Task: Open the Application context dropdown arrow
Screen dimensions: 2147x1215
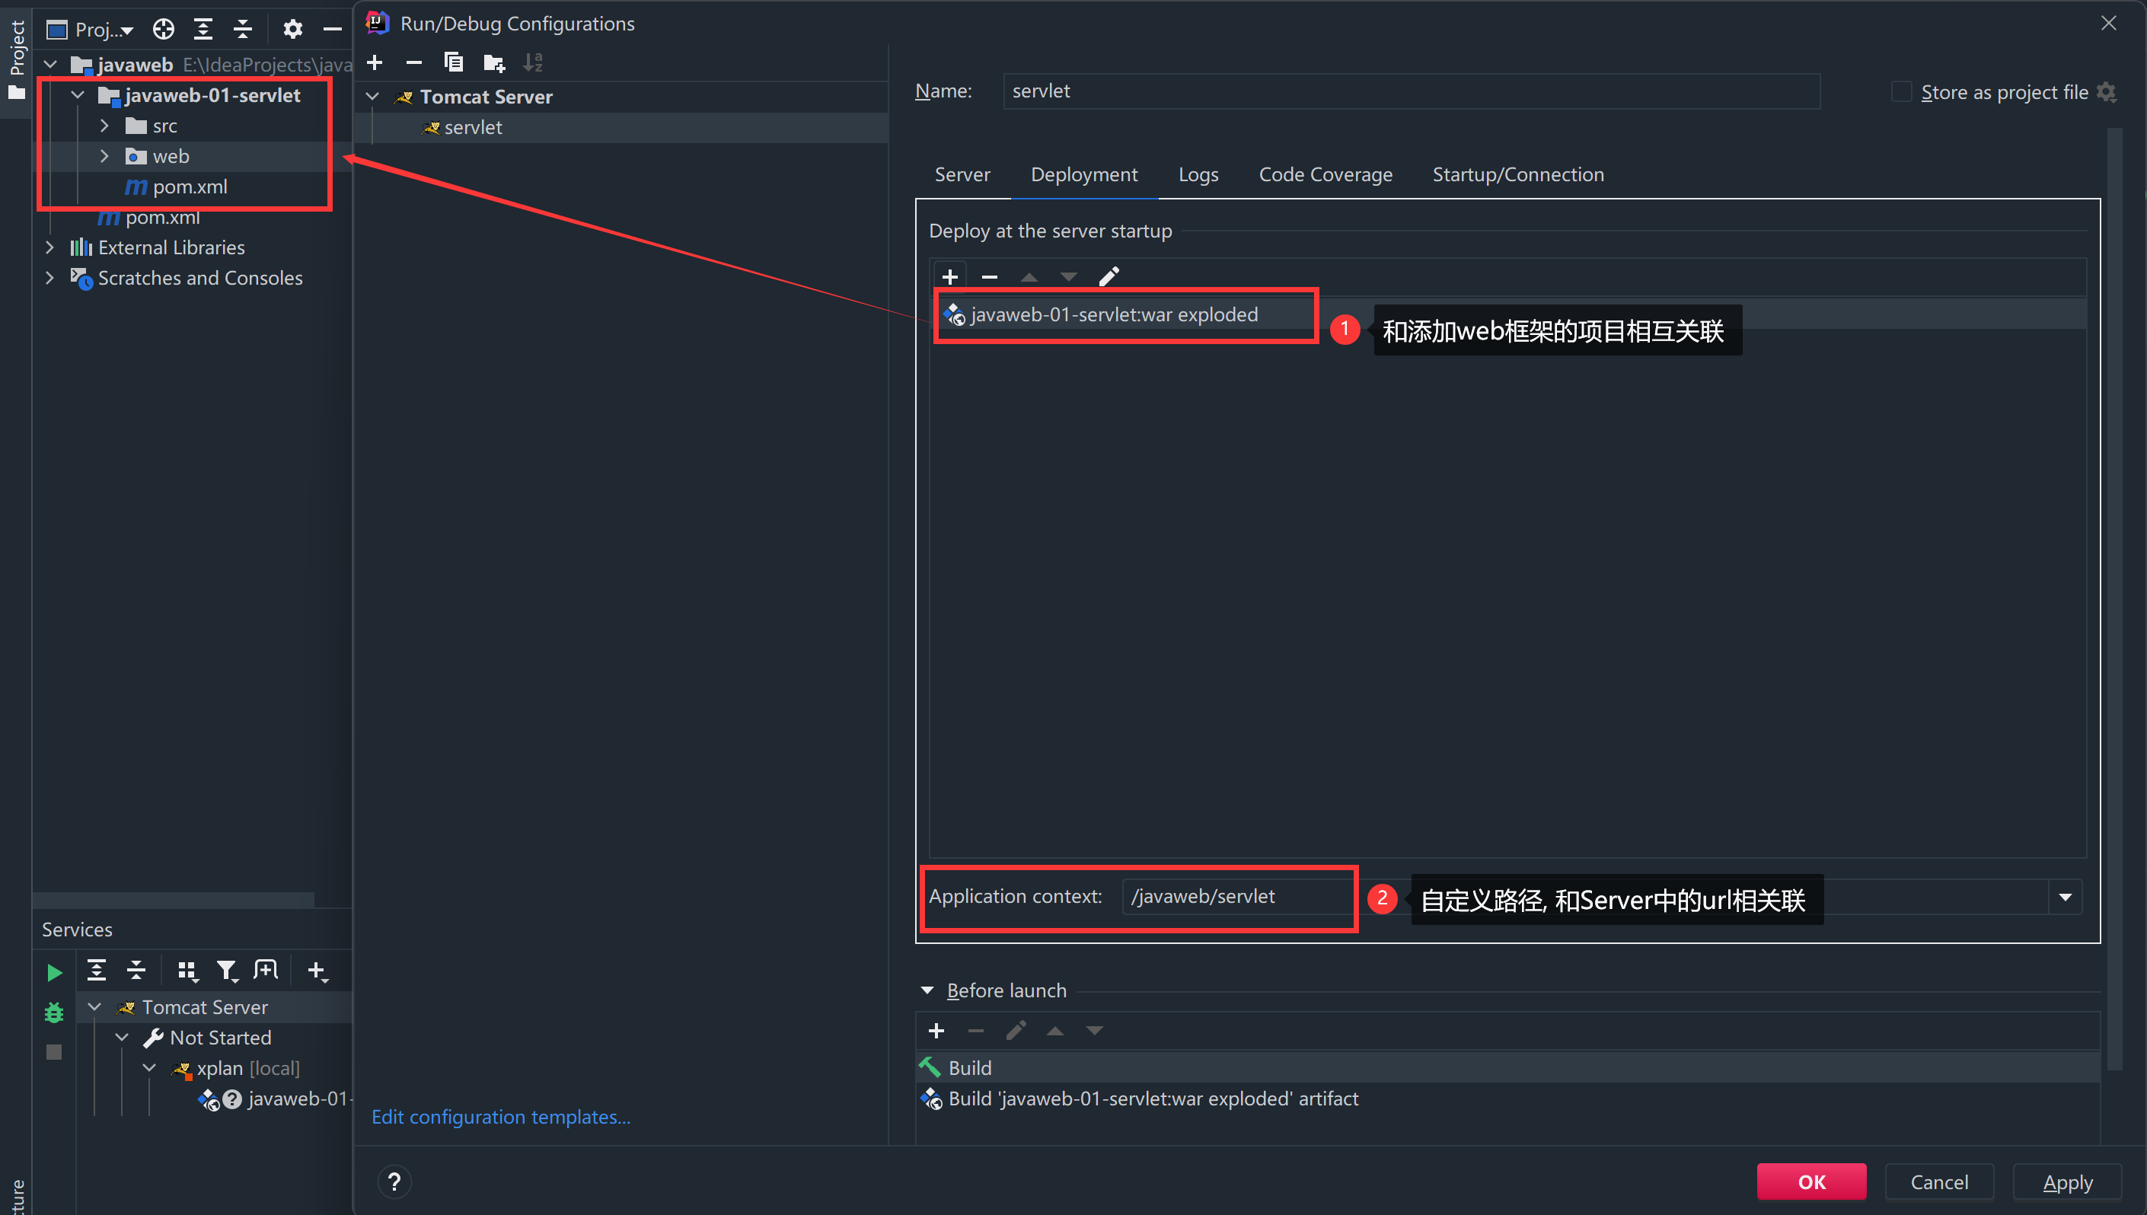Action: [x=2066, y=897]
